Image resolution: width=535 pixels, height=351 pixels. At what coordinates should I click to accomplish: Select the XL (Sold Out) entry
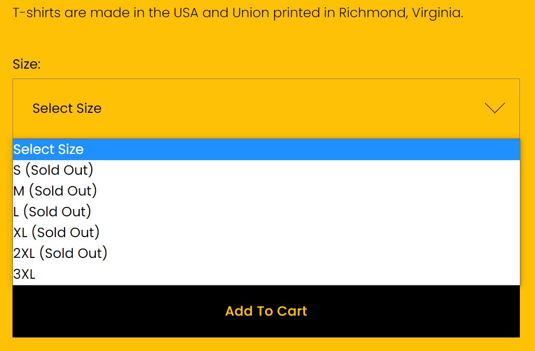coord(56,232)
